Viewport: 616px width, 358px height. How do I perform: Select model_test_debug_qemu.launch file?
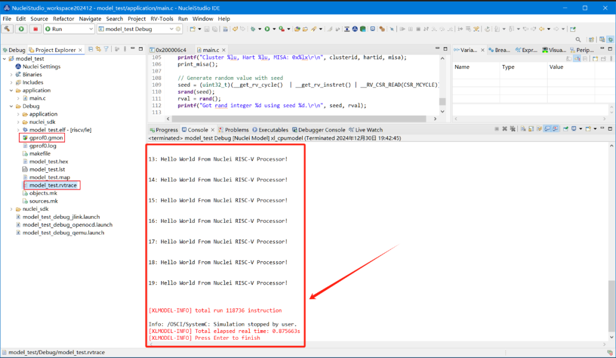pyautogui.click(x=63, y=233)
